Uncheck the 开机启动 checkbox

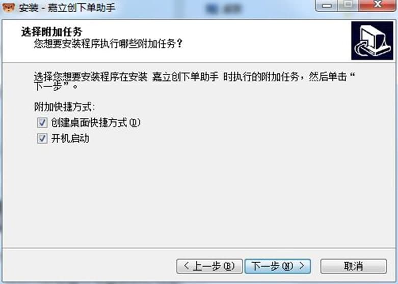(42, 139)
